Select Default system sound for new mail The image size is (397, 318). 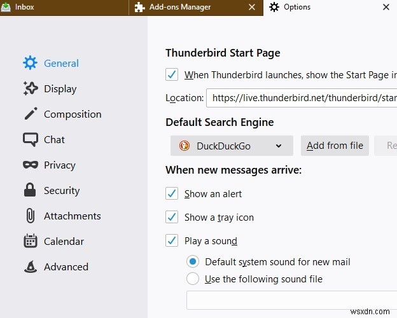(x=192, y=261)
